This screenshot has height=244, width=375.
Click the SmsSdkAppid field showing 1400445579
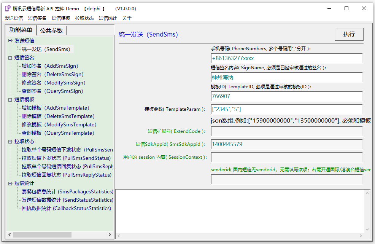[287, 144]
